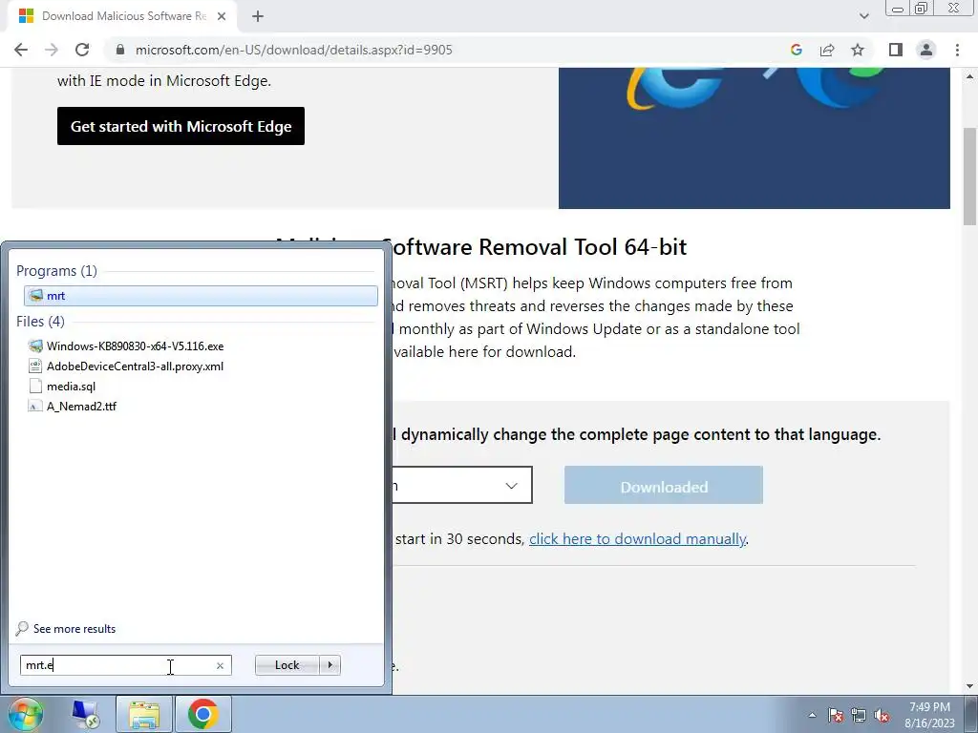Expand the shutdown options arrow

[x=330, y=665]
